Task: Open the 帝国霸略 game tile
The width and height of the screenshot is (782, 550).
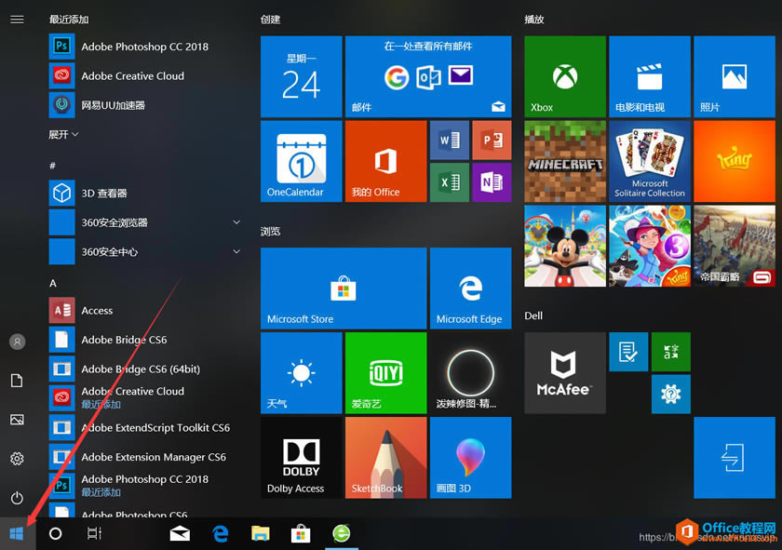Action: pyautogui.click(x=735, y=246)
